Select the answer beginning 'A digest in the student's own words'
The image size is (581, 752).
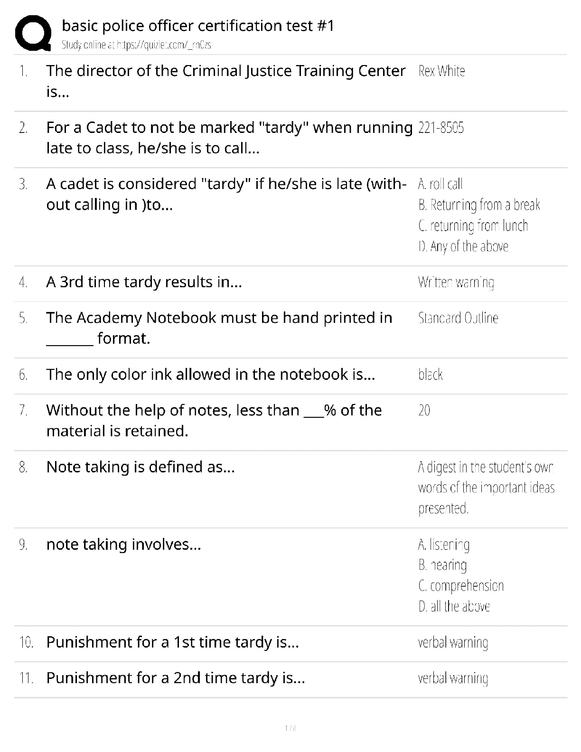pyautogui.click(x=486, y=488)
